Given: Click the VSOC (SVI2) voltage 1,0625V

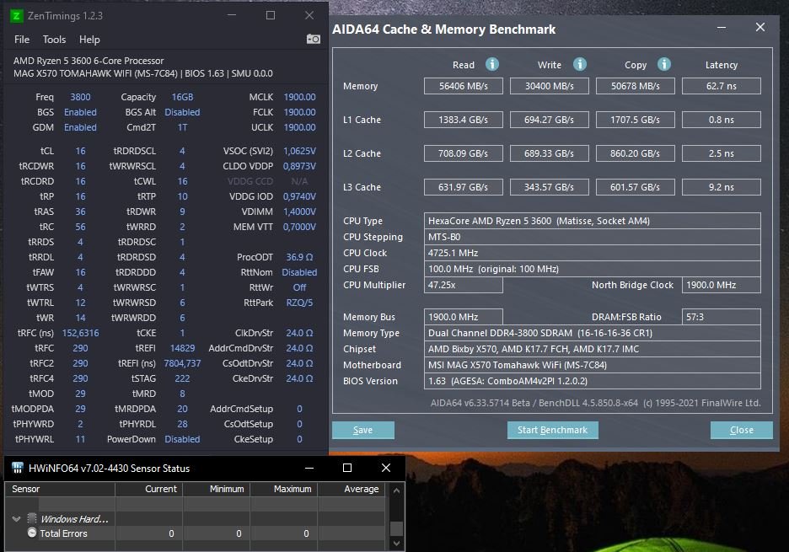Looking at the screenshot, I should 300,151.
